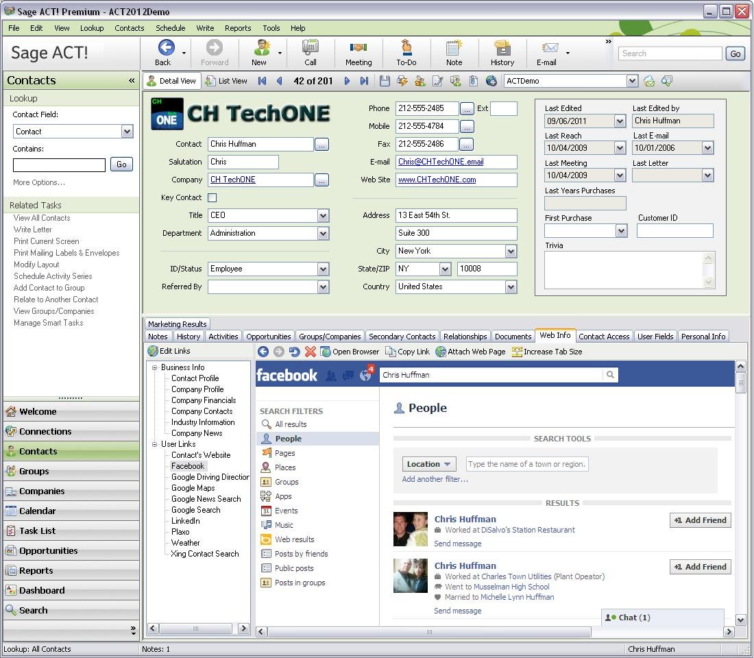The image size is (754, 658).
Task: Click Add Friend for first Chris Huffman
Action: point(700,520)
